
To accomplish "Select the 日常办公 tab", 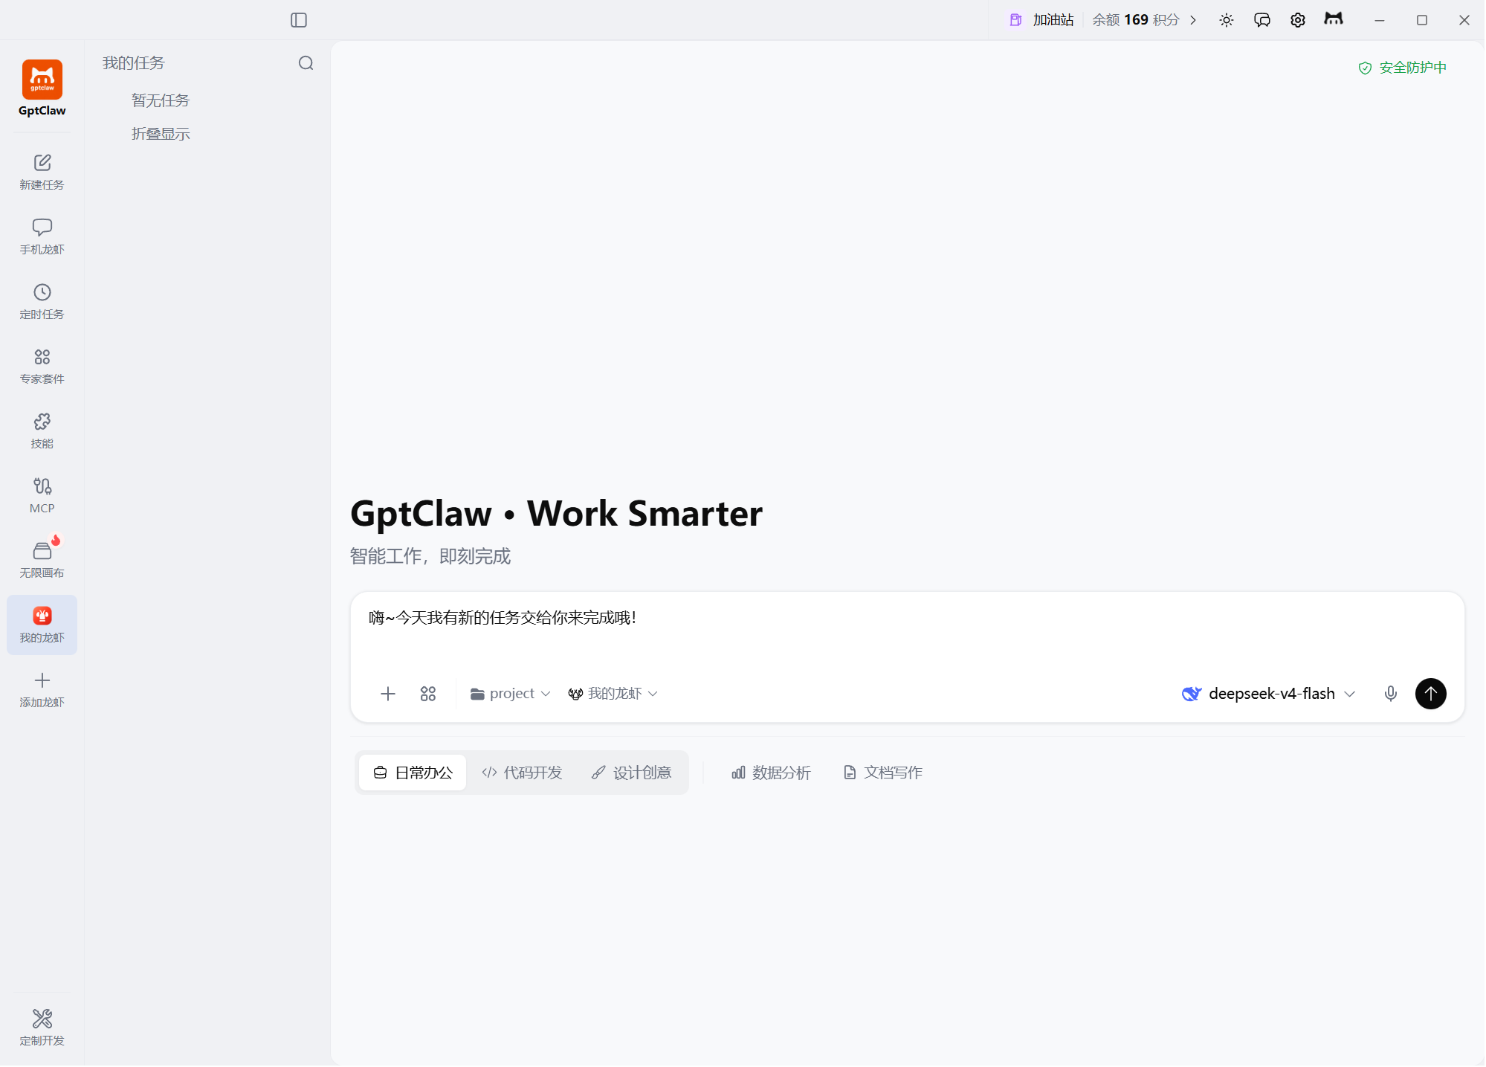I will click(413, 773).
